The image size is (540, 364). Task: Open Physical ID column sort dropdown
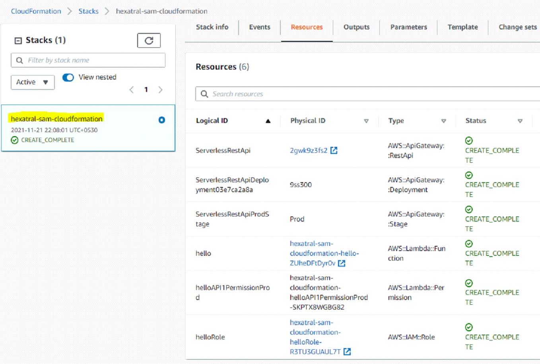point(366,121)
